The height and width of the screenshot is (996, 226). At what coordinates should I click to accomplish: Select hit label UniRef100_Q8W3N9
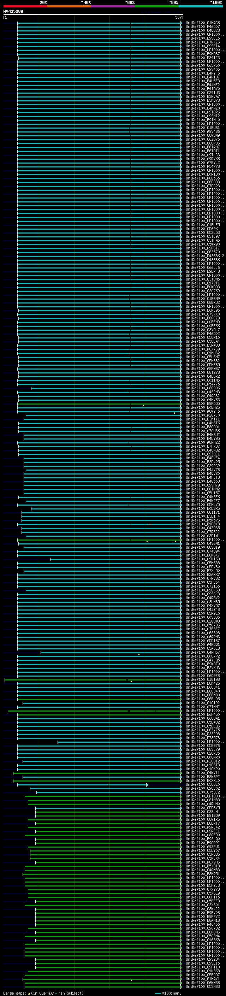[x=202, y=135]
